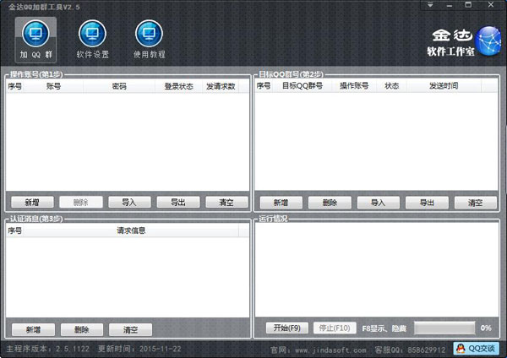Start the task with 开始(F9)

(287, 328)
